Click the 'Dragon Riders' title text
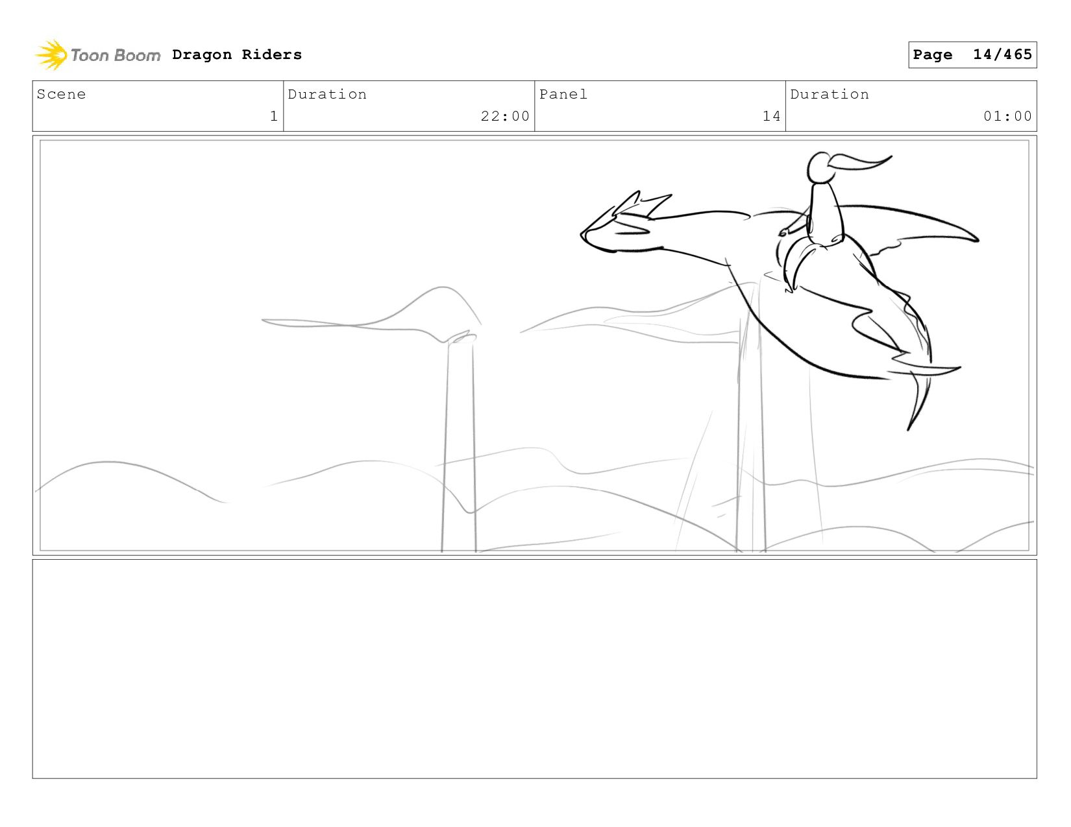1071x827 pixels. [x=237, y=54]
